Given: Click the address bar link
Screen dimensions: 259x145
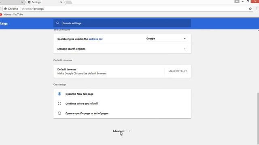Looking at the screenshot, I should (x=96, y=39).
